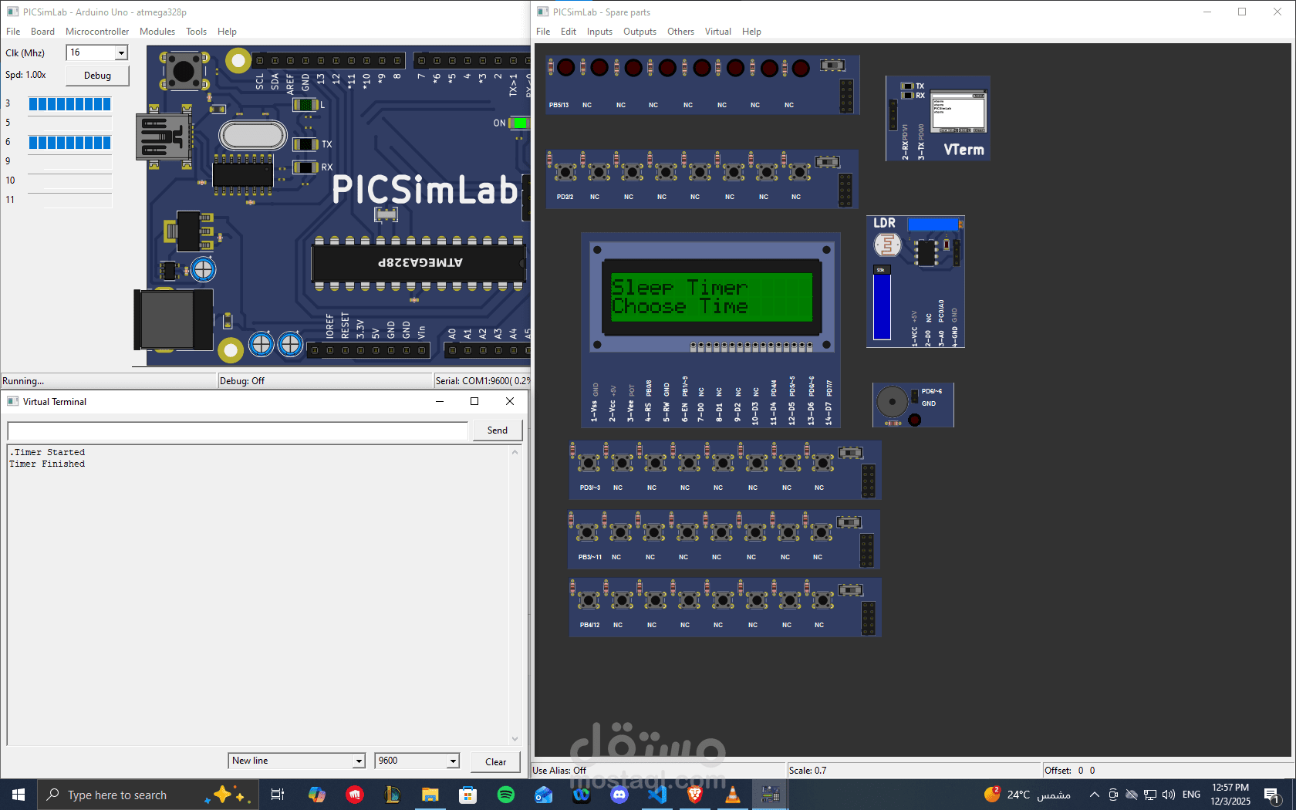The height and width of the screenshot is (810, 1296).
Task: Show hidden system tray icons
Action: 1094,795
